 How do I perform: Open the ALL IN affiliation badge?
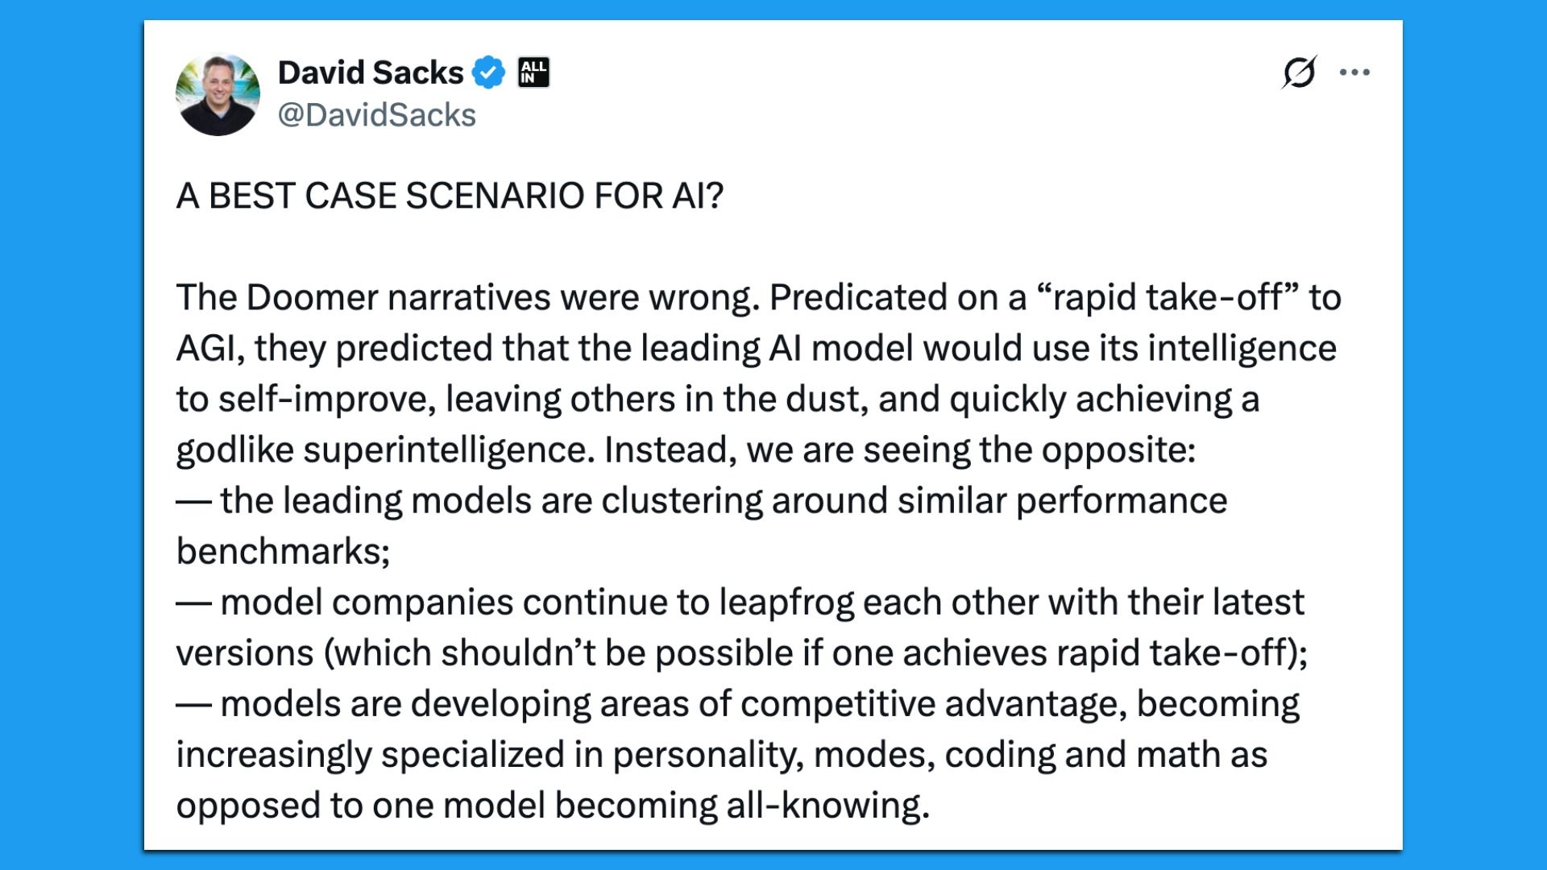[533, 72]
